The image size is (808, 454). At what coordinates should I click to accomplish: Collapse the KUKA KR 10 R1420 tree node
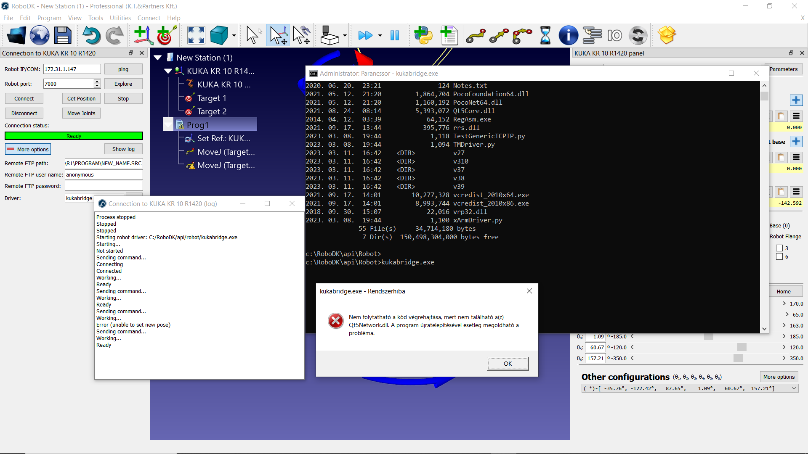[168, 71]
